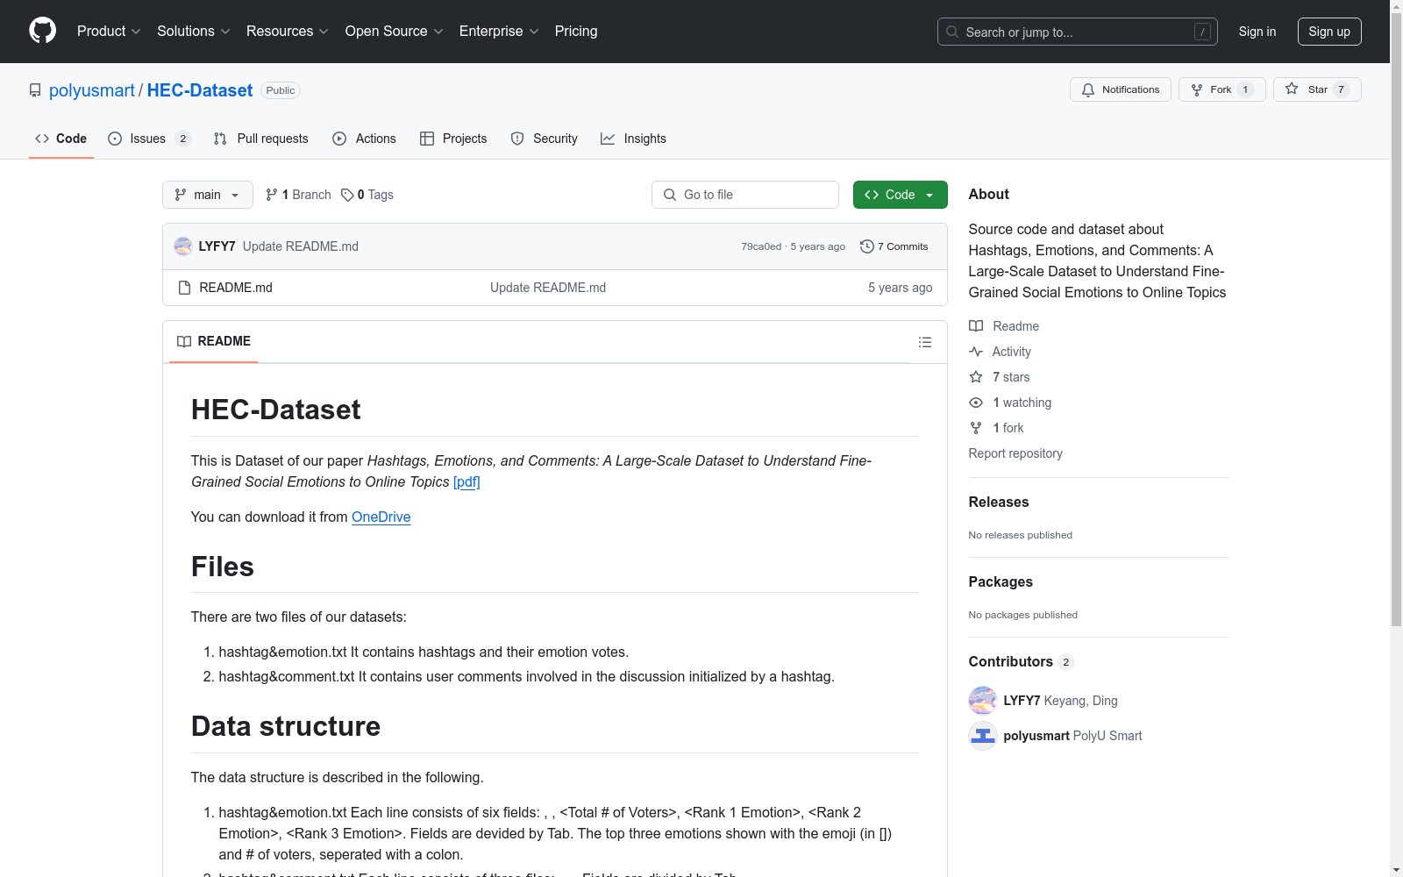Open commit 79ca0ed link
Screen dimensions: 1403x877
761,246
